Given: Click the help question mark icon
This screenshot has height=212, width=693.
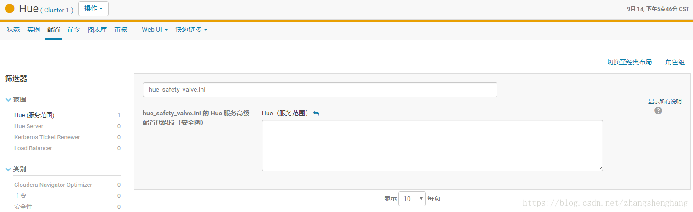Looking at the screenshot, I should coord(658,110).
